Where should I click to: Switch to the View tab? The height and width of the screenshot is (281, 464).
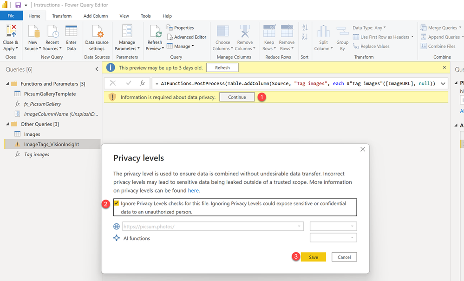(124, 16)
